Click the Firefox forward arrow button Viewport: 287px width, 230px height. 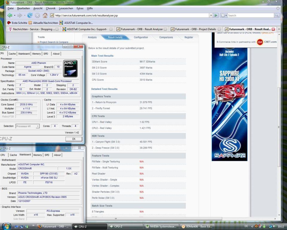click(x=20, y=15)
